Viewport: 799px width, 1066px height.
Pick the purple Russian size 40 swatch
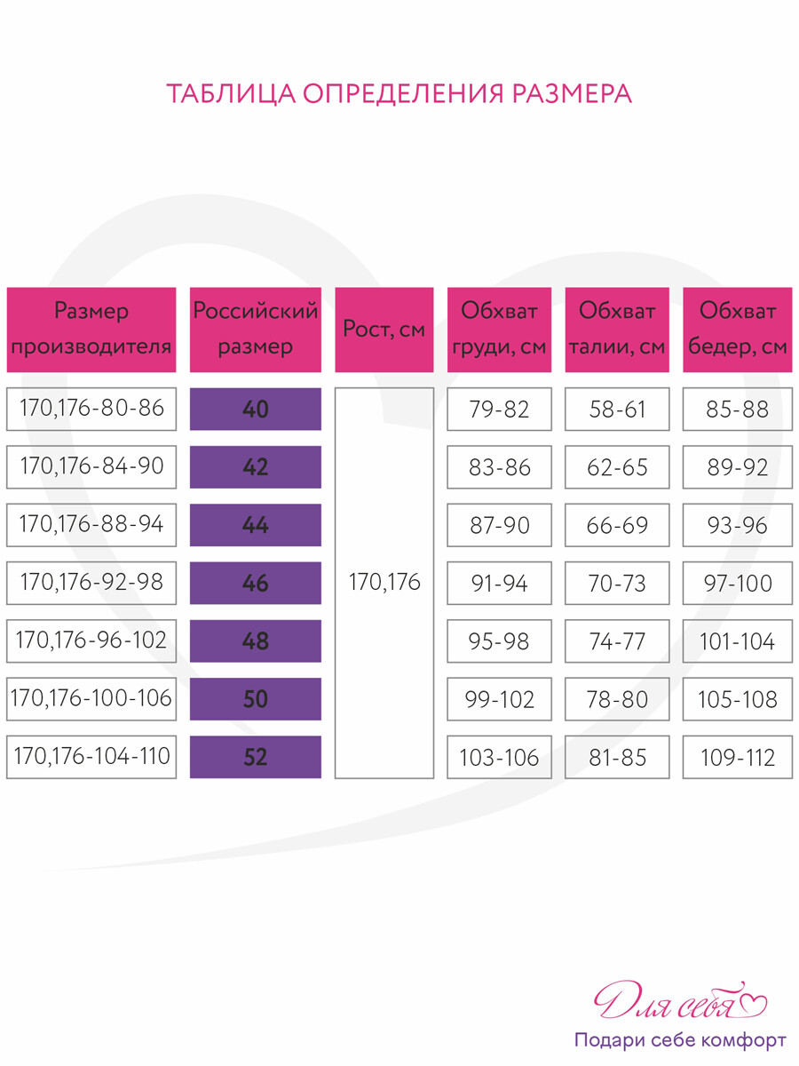[256, 410]
